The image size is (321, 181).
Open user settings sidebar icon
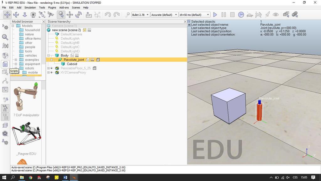[5, 142]
